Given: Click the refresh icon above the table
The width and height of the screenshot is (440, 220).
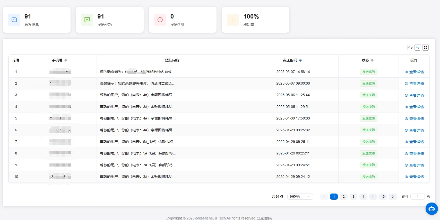Looking at the screenshot, I should (x=410, y=48).
